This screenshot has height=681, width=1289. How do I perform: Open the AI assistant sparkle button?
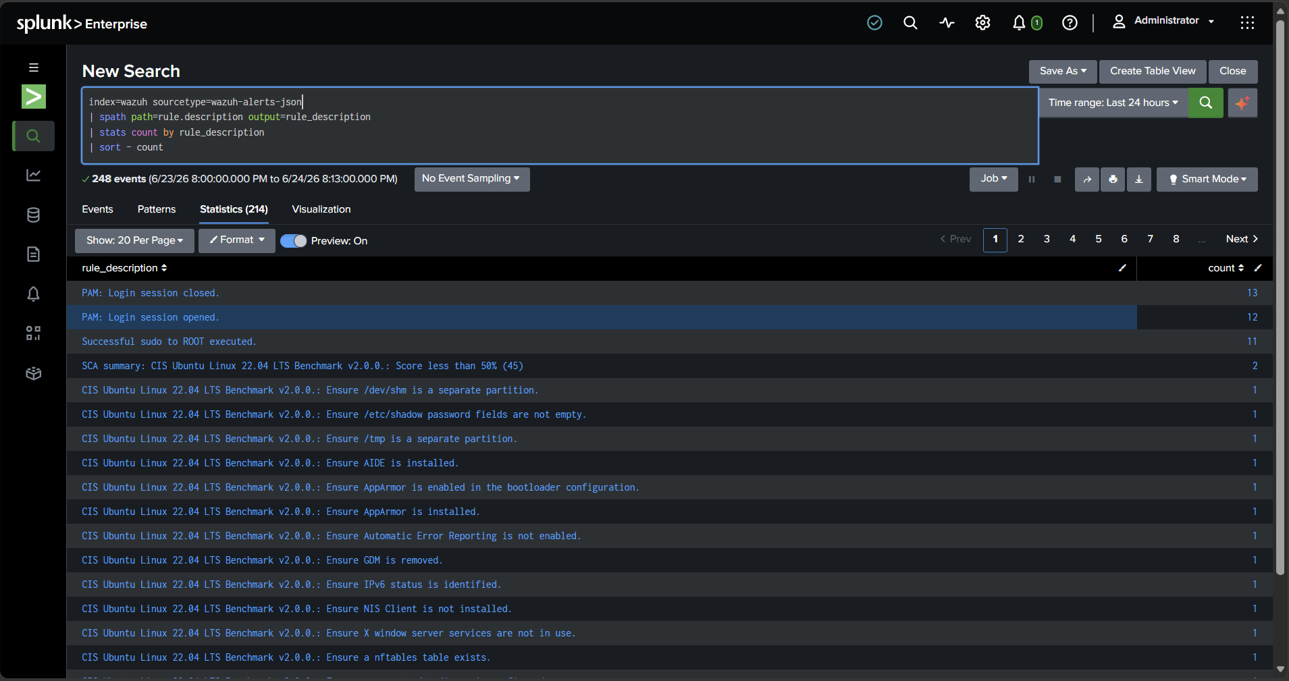point(1242,103)
